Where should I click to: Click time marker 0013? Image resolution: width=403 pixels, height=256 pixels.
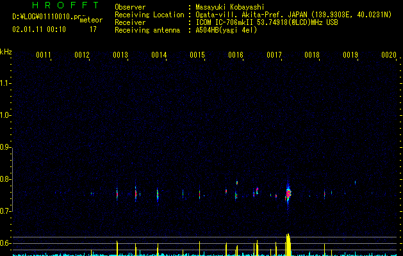pos(120,55)
